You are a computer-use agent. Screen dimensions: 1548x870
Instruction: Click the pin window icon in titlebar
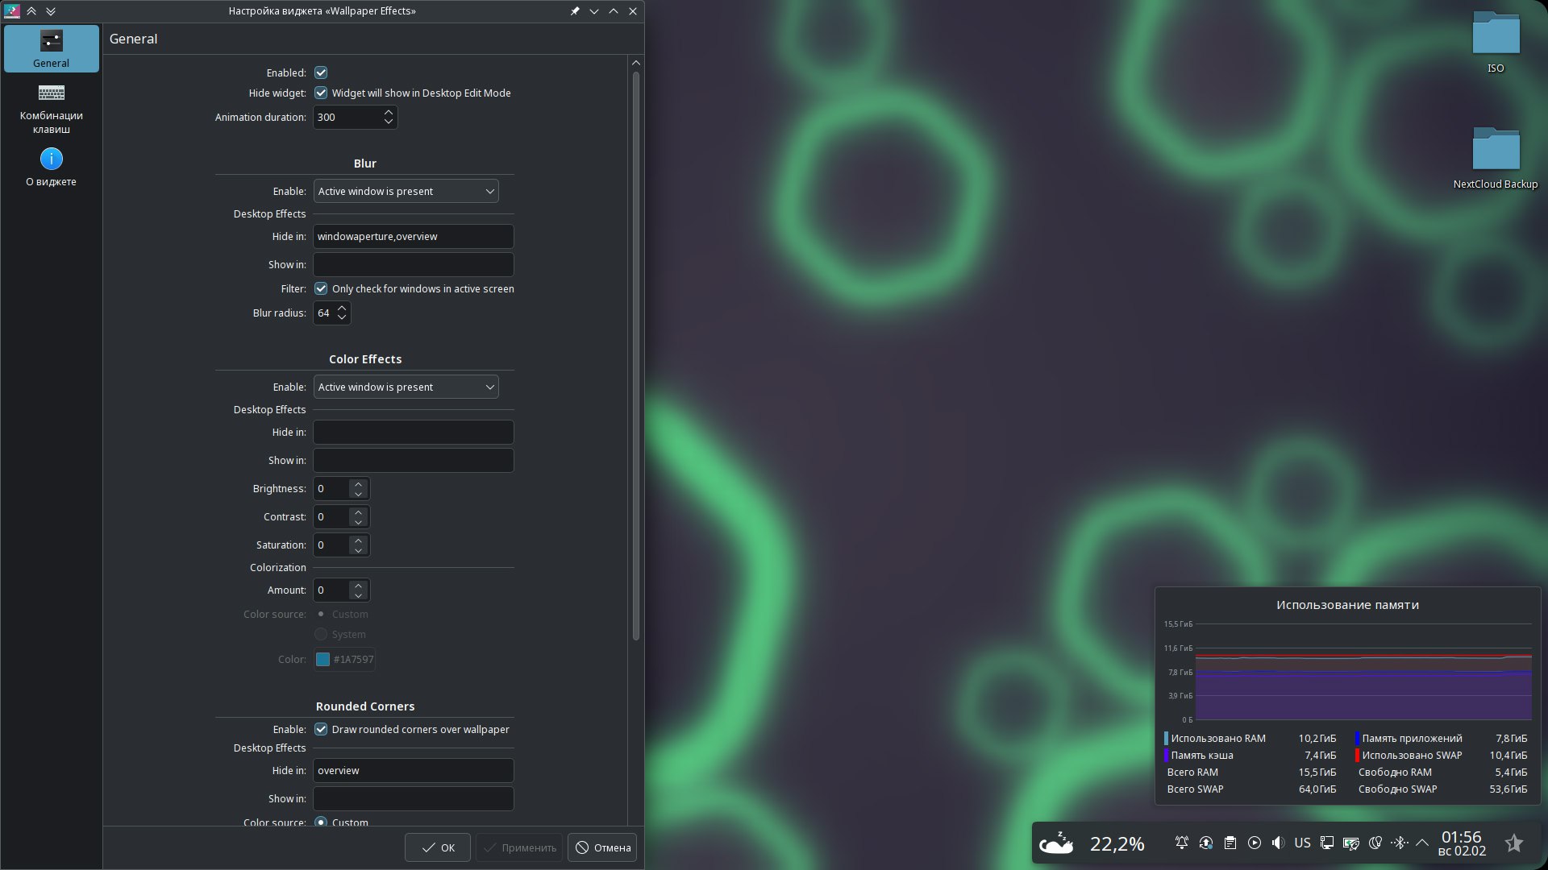point(574,11)
